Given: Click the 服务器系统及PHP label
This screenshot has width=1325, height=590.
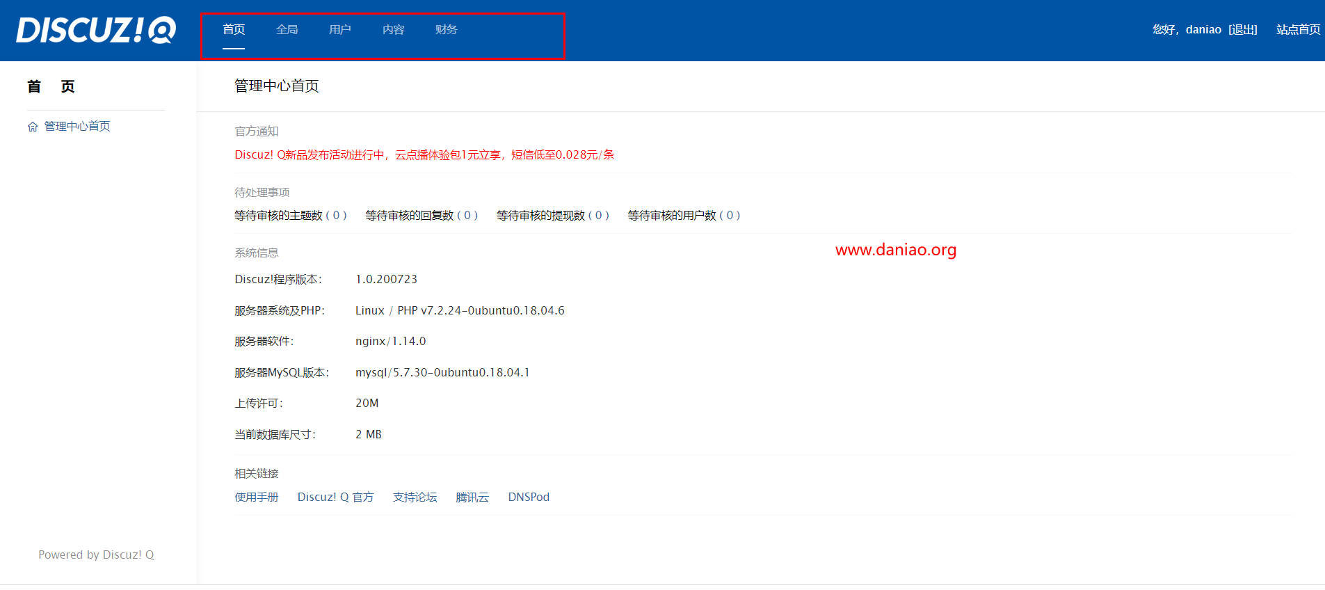Looking at the screenshot, I should (x=280, y=310).
